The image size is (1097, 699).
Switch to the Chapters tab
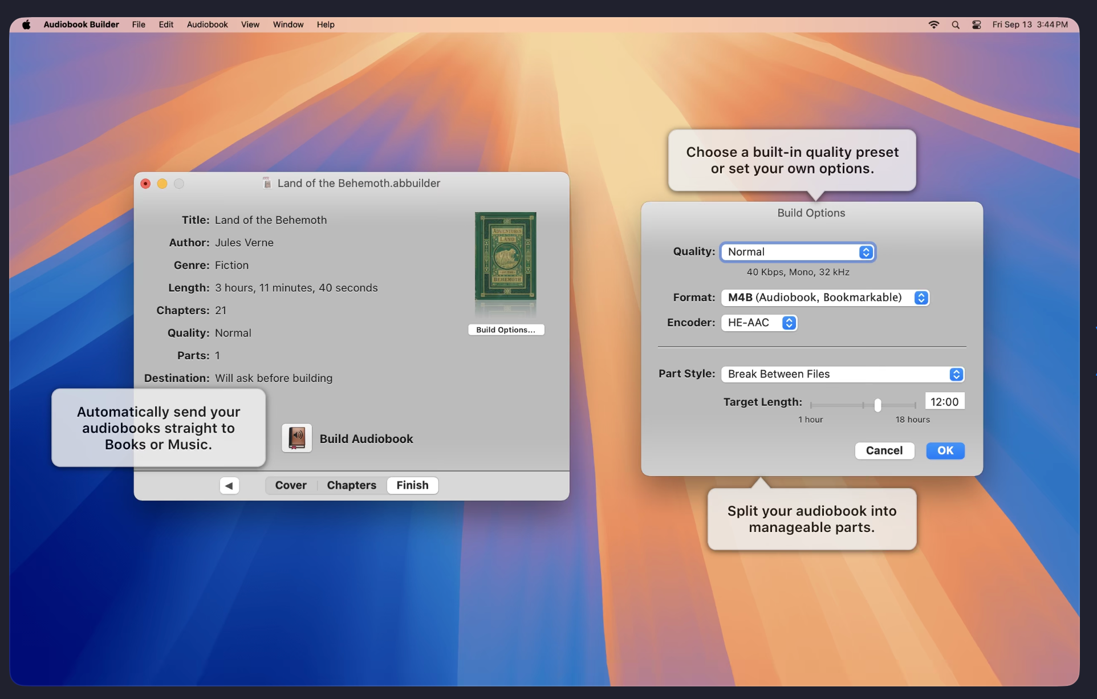click(351, 485)
